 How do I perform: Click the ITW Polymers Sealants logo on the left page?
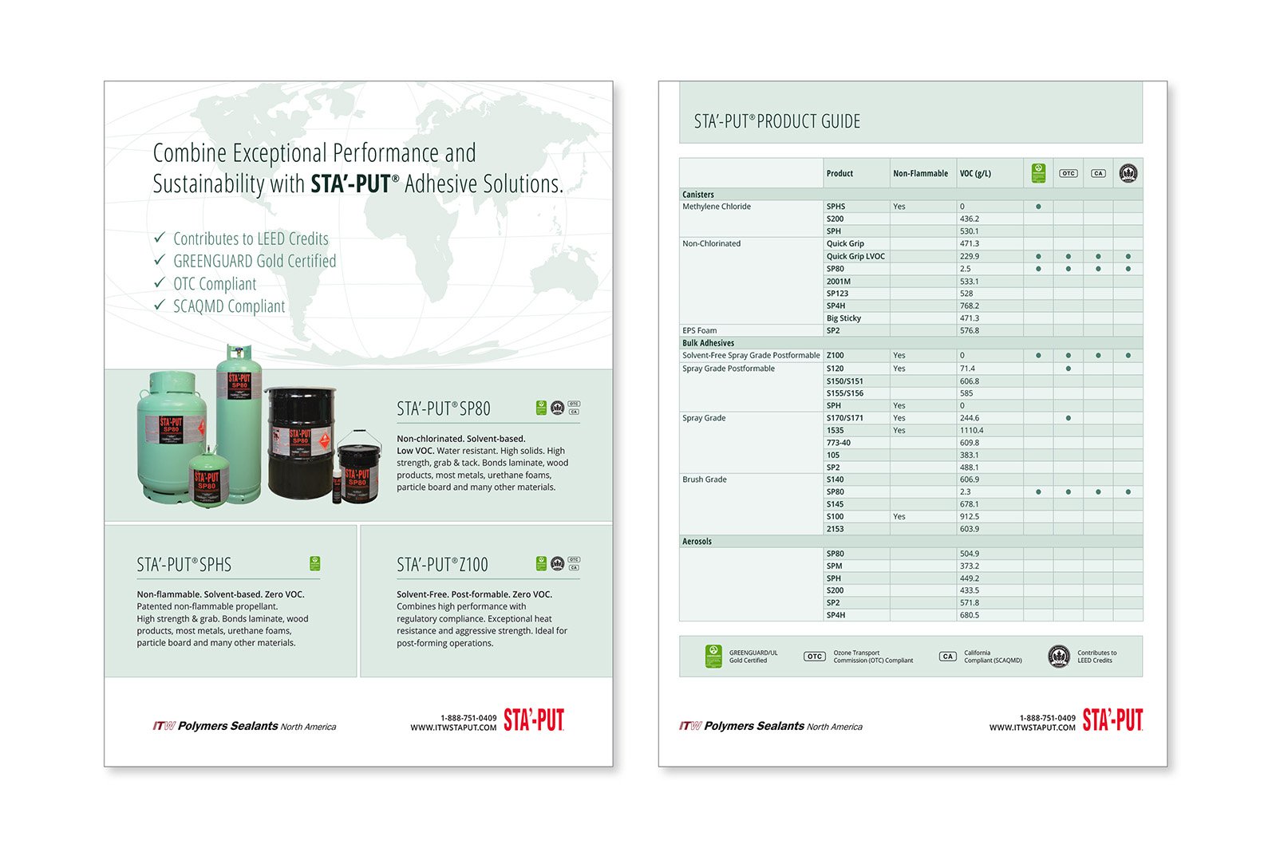[x=244, y=726]
